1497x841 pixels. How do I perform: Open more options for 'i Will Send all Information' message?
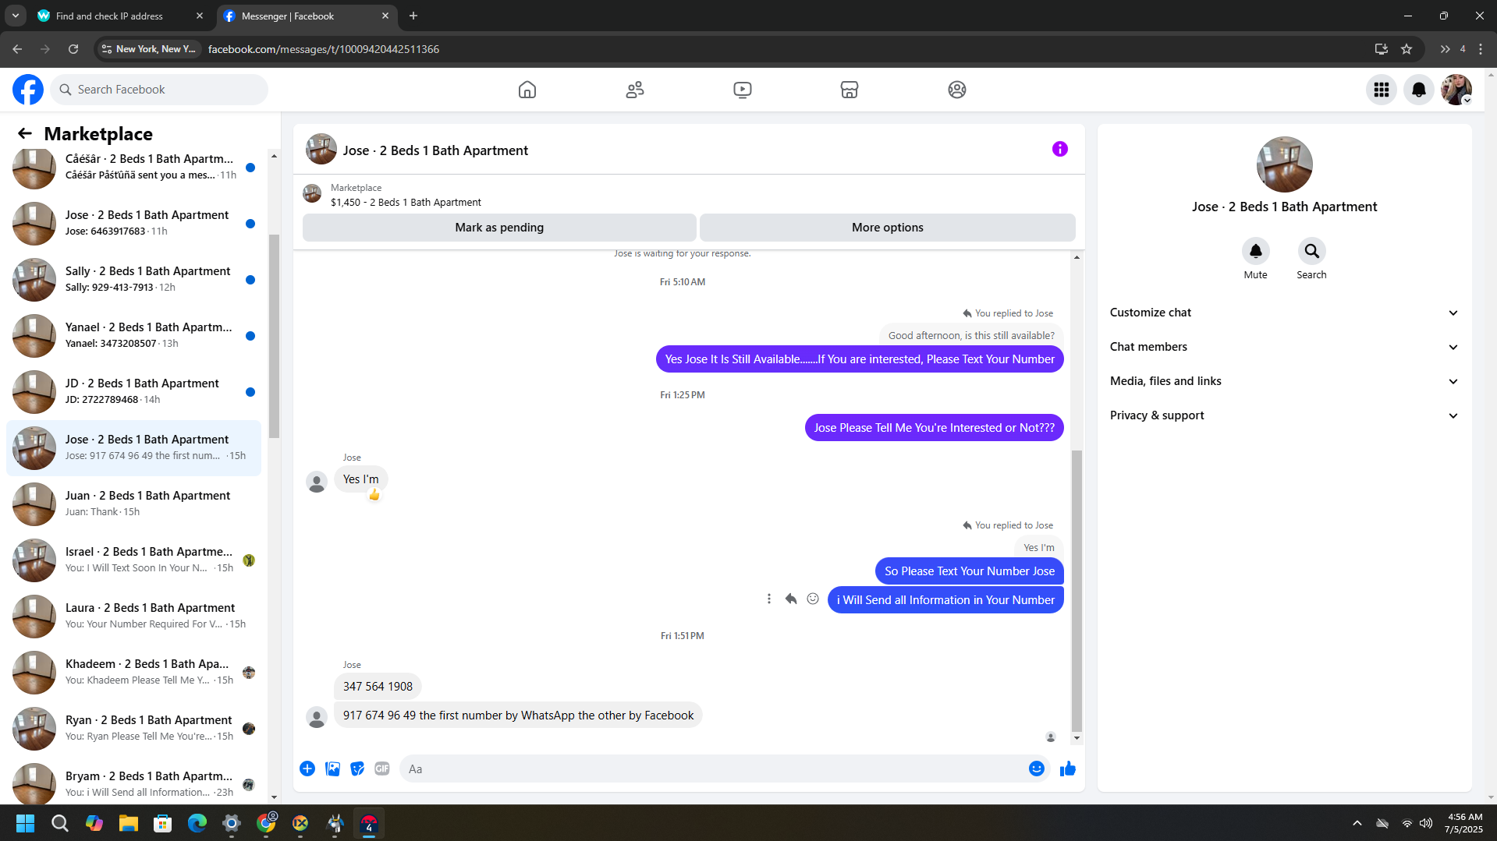click(769, 599)
